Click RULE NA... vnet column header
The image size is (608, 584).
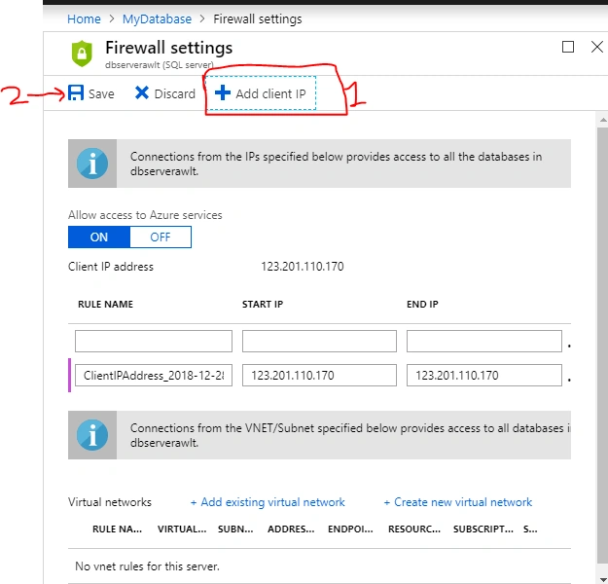(x=117, y=529)
